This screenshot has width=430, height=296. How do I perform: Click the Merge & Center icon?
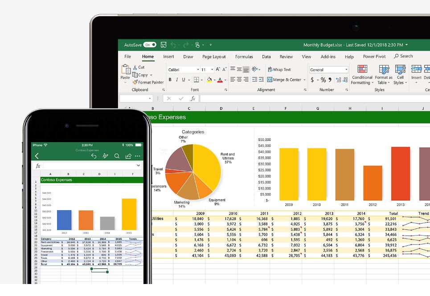pyautogui.click(x=270, y=80)
